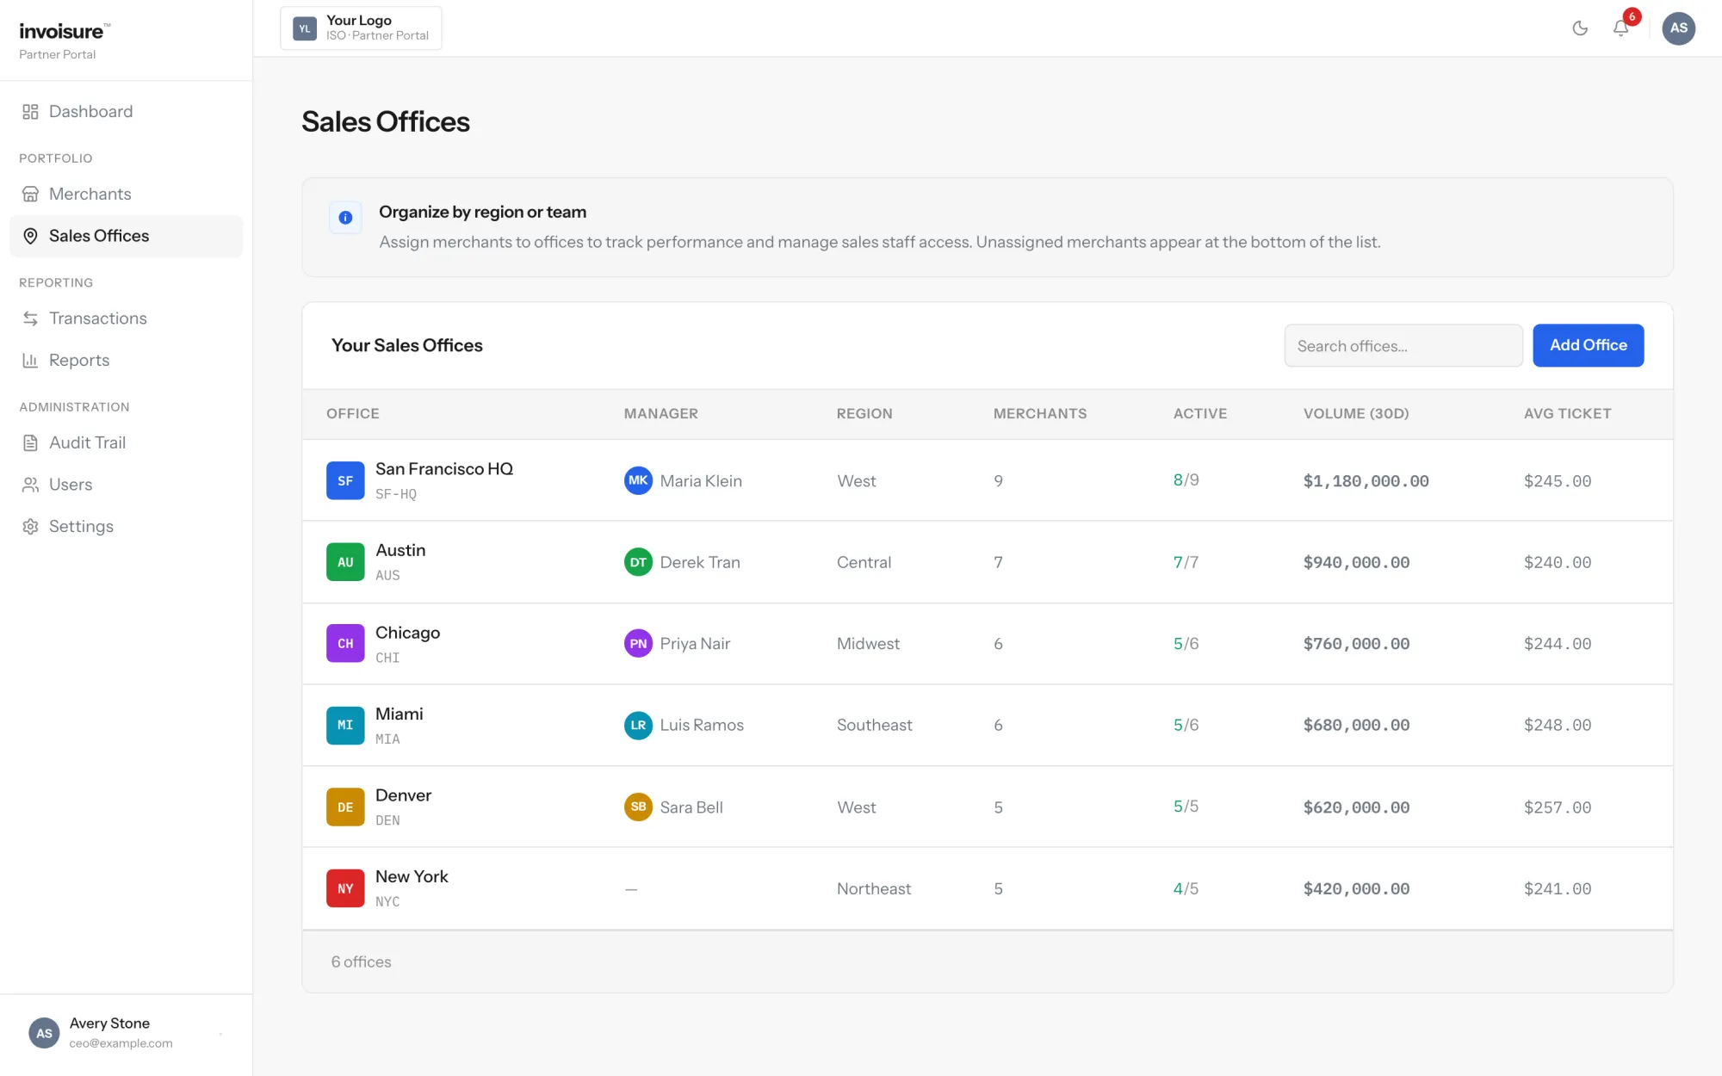This screenshot has width=1722, height=1076.
Task: Click the invoisure logo
Action: click(x=65, y=32)
